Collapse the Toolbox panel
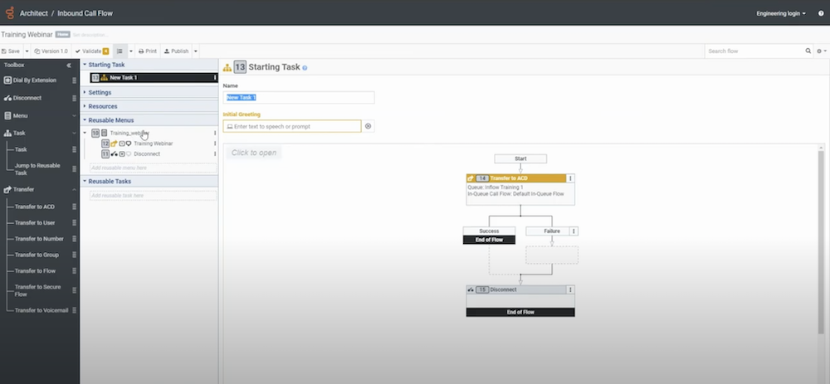The width and height of the screenshot is (830, 384). coord(69,65)
